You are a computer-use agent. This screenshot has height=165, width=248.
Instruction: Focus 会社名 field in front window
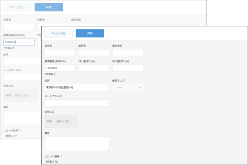(60, 52)
